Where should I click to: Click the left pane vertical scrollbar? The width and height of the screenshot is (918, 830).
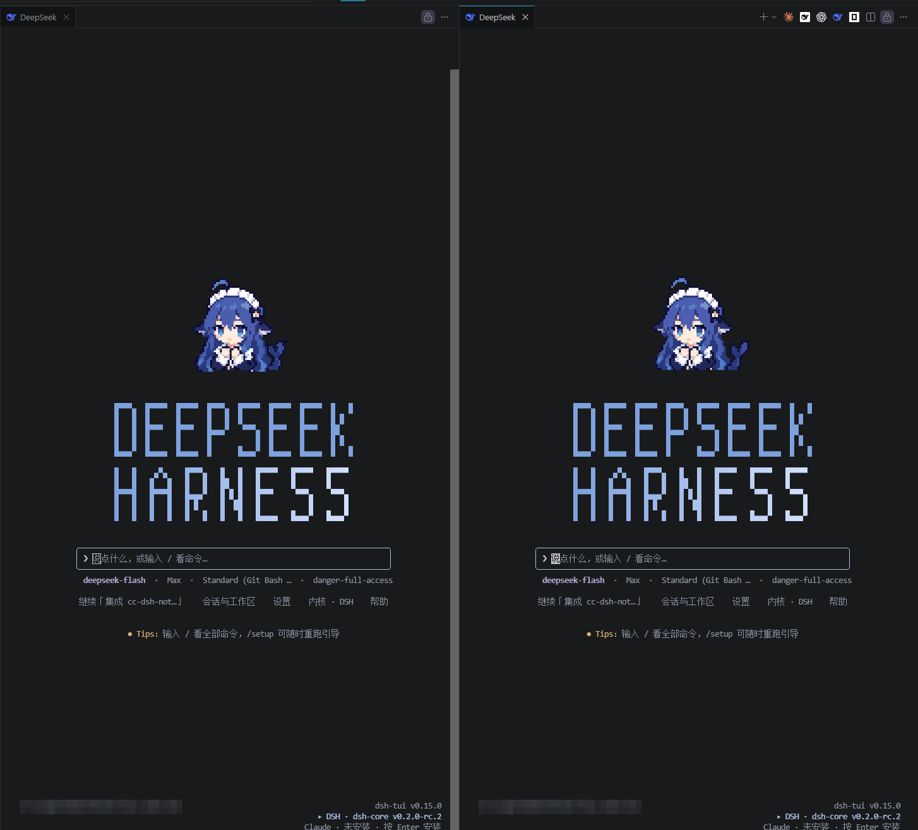click(x=455, y=450)
